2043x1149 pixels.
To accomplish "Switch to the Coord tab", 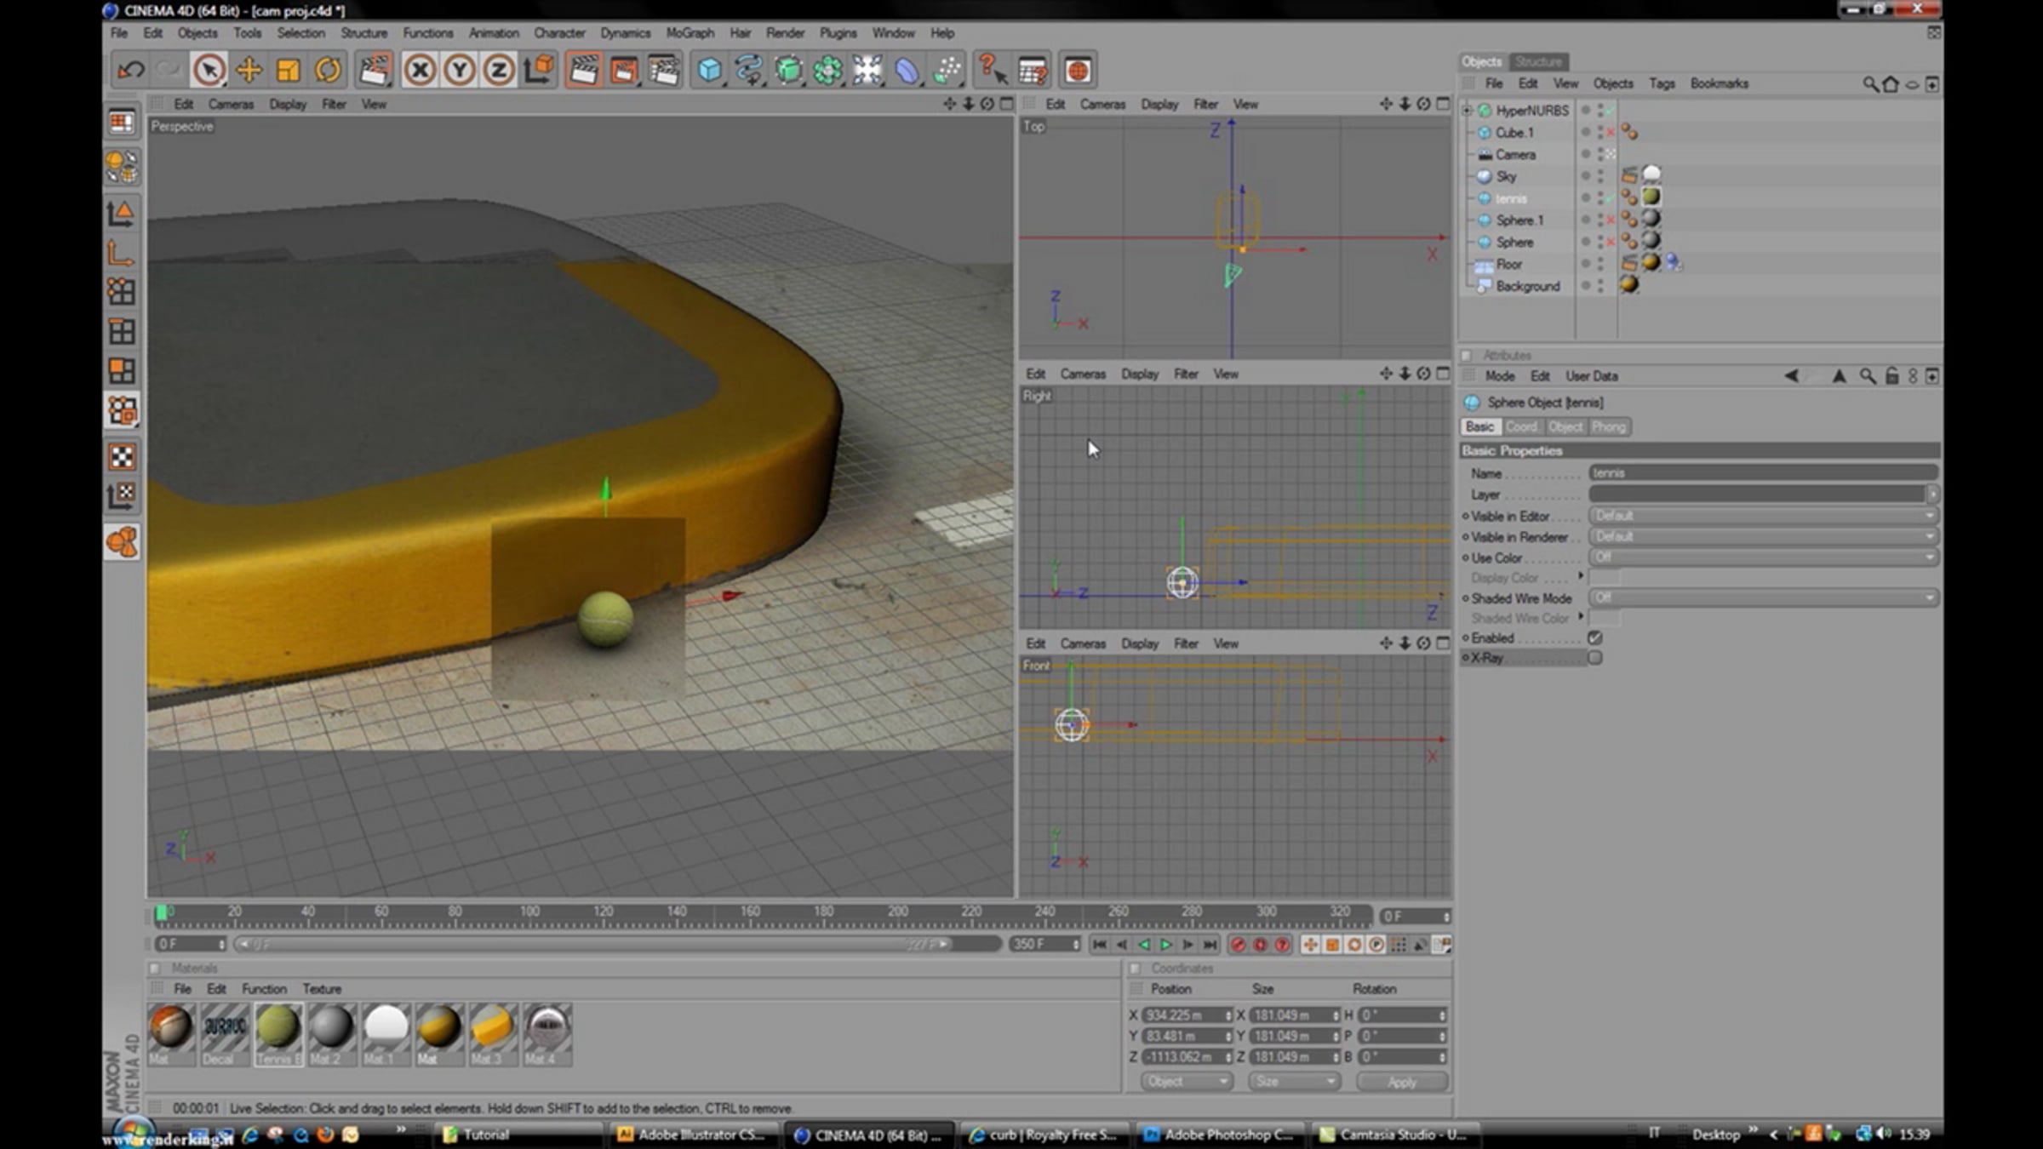I will pyautogui.click(x=1522, y=427).
